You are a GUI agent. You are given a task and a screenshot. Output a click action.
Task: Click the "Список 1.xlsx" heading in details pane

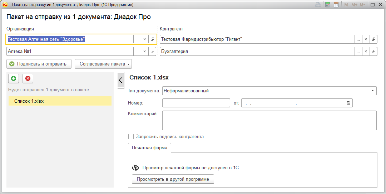149,77
